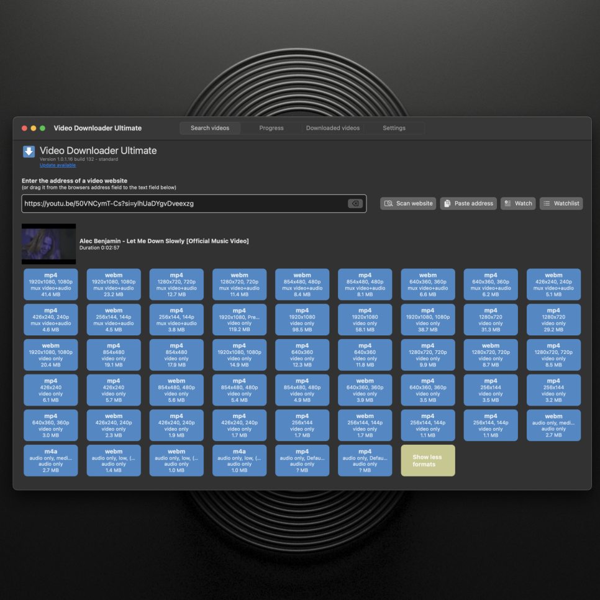Click 'Enter the address of a video website' label
Image resolution: width=600 pixels, height=600 pixels.
click(x=75, y=181)
